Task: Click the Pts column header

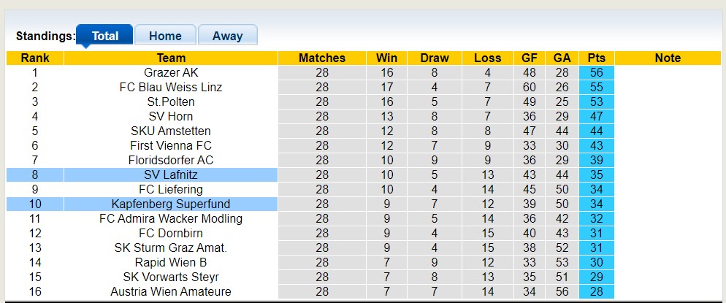Action: point(596,58)
